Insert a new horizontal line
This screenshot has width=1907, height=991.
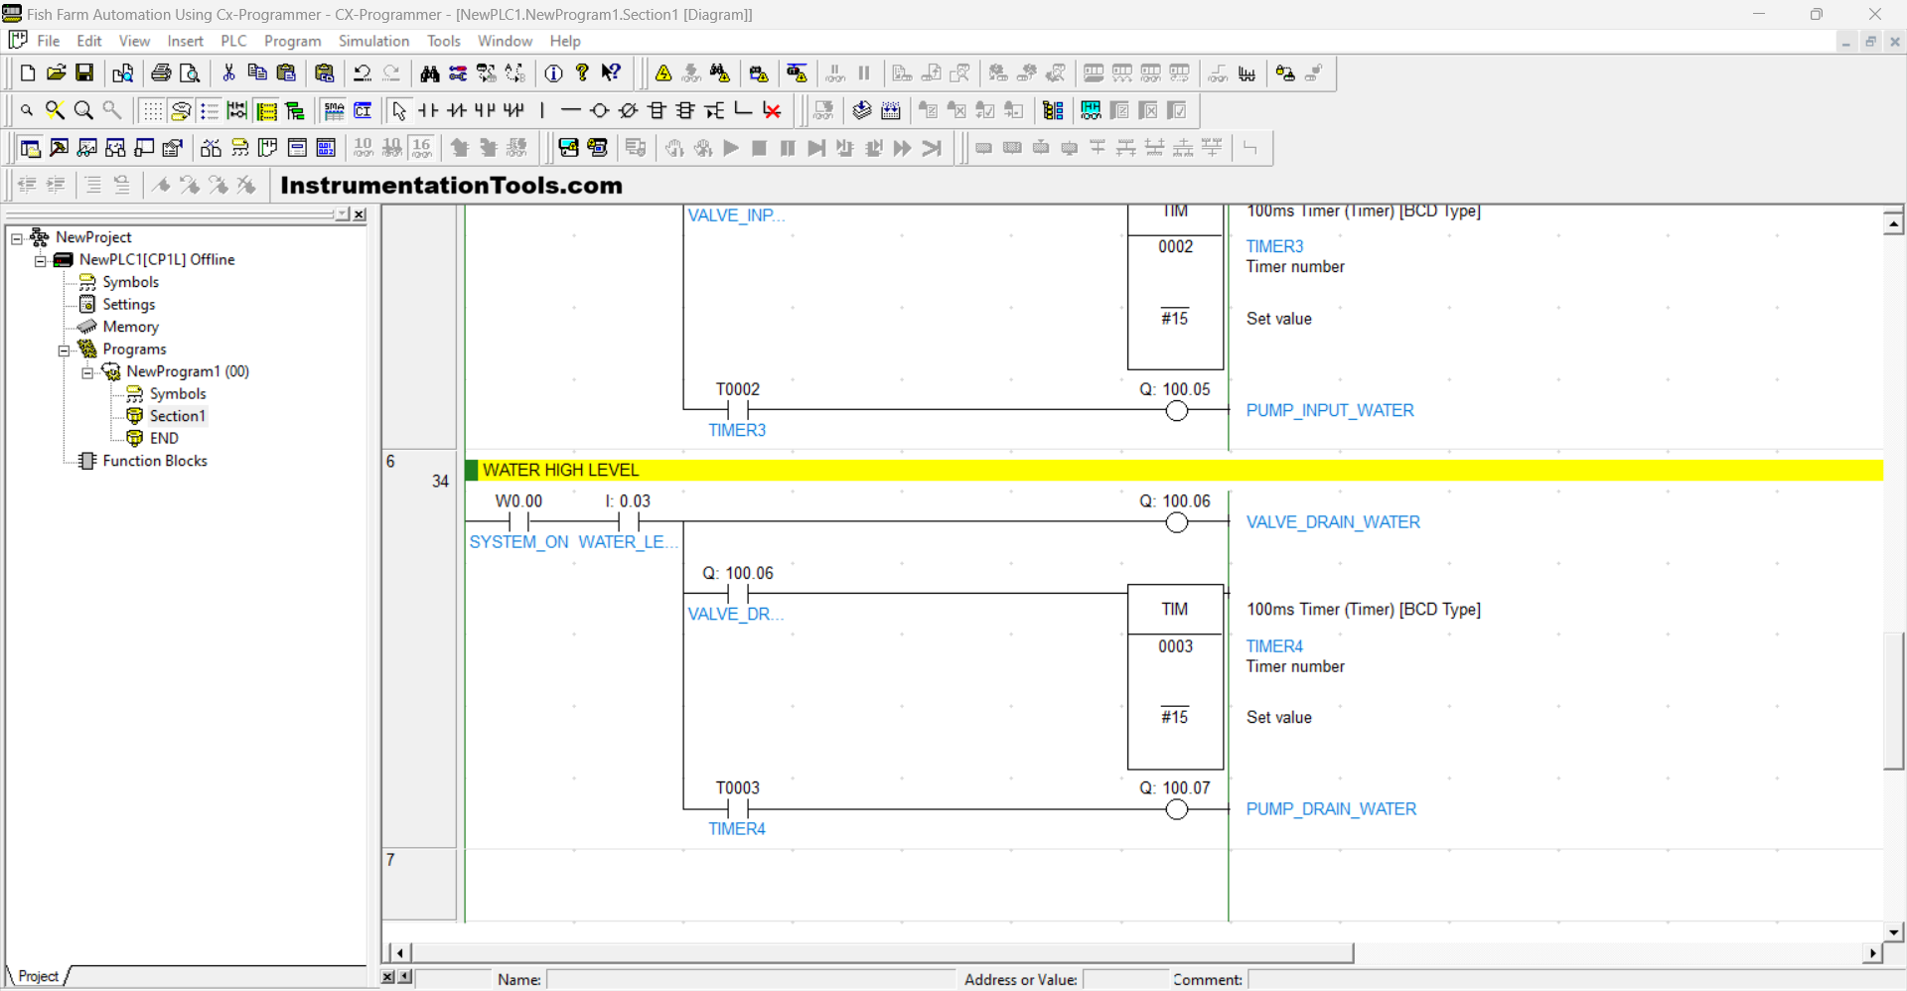tap(571, 110)
